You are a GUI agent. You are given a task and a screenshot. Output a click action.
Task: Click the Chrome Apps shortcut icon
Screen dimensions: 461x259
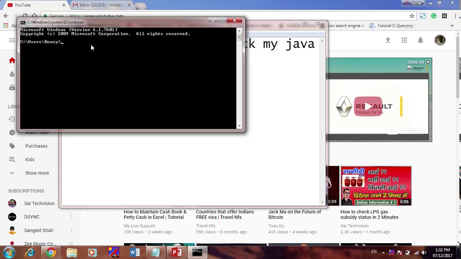pos(6,26)
